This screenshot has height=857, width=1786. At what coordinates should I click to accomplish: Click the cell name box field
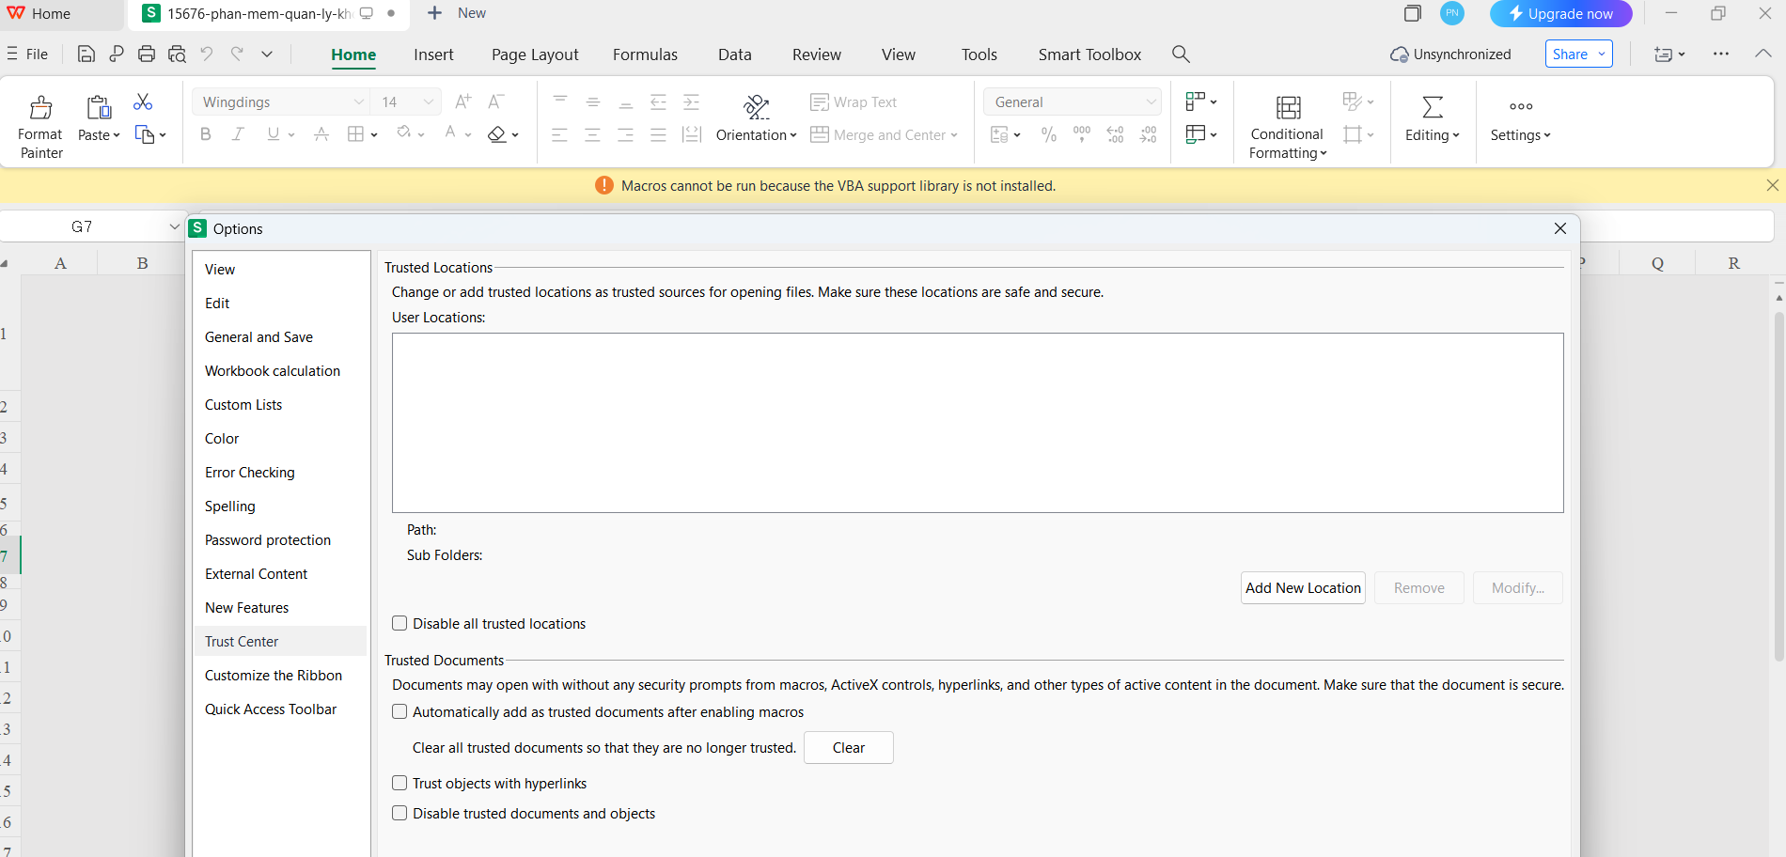(x=83, y=226)
